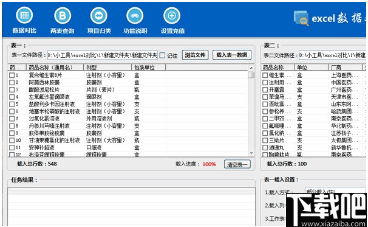Click 载入总行数：100 status text
This screenshot has width=368, height=227.
287,164
